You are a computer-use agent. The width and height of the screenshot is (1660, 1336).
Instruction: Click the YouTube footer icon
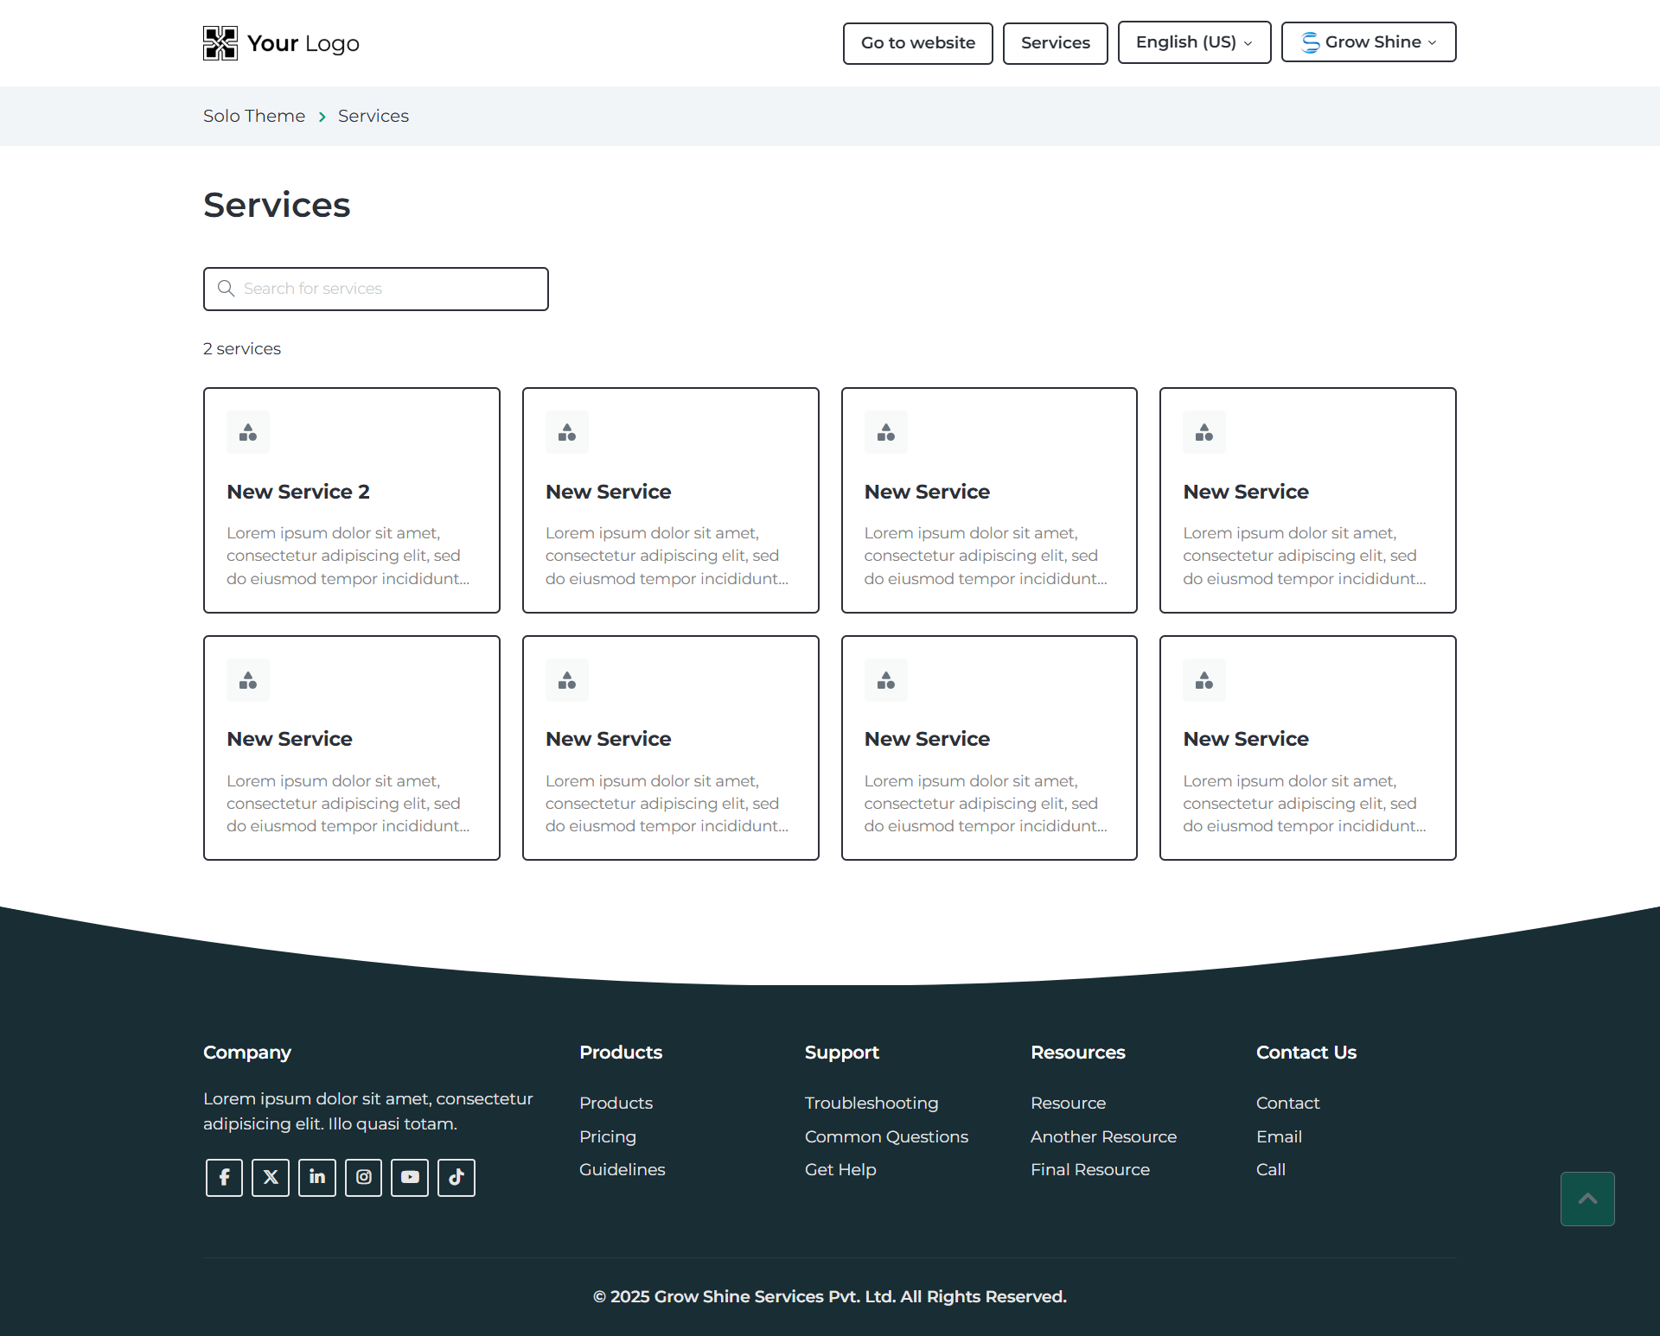[410, 1177]
